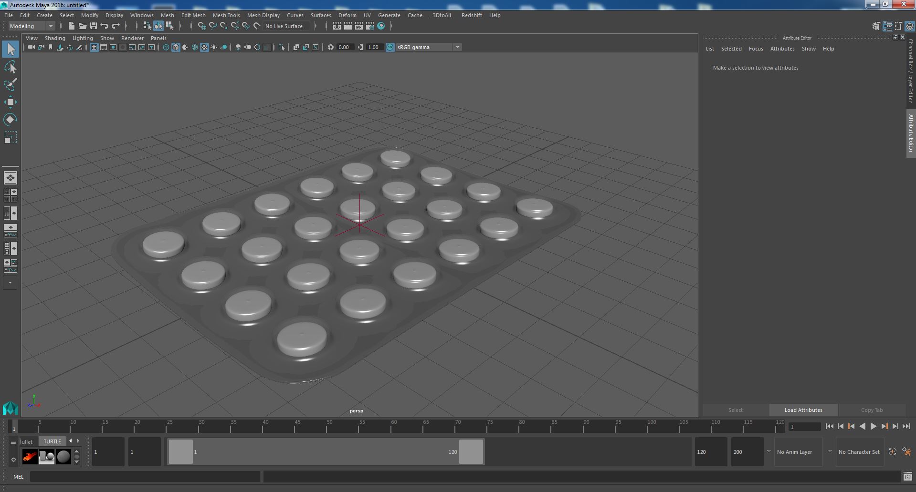Select by component type icon

coord(169,26)
